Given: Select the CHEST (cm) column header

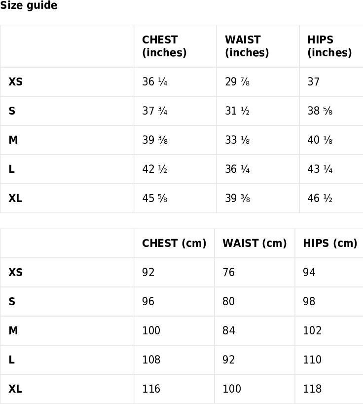Looking at the screenshot, I should click(174, 243).
